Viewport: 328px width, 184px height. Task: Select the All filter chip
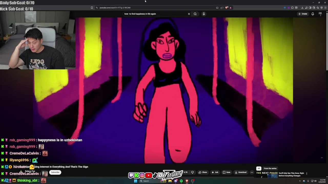coord(259,168)
